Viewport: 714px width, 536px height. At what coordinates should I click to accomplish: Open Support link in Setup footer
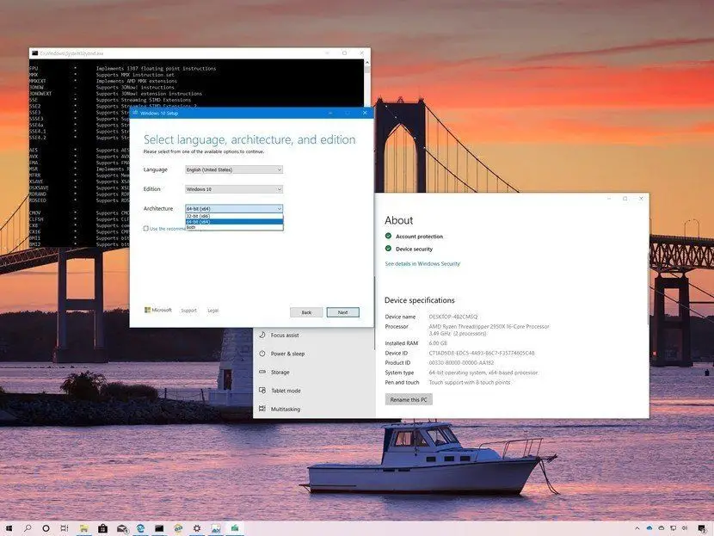tap(189, 311)
